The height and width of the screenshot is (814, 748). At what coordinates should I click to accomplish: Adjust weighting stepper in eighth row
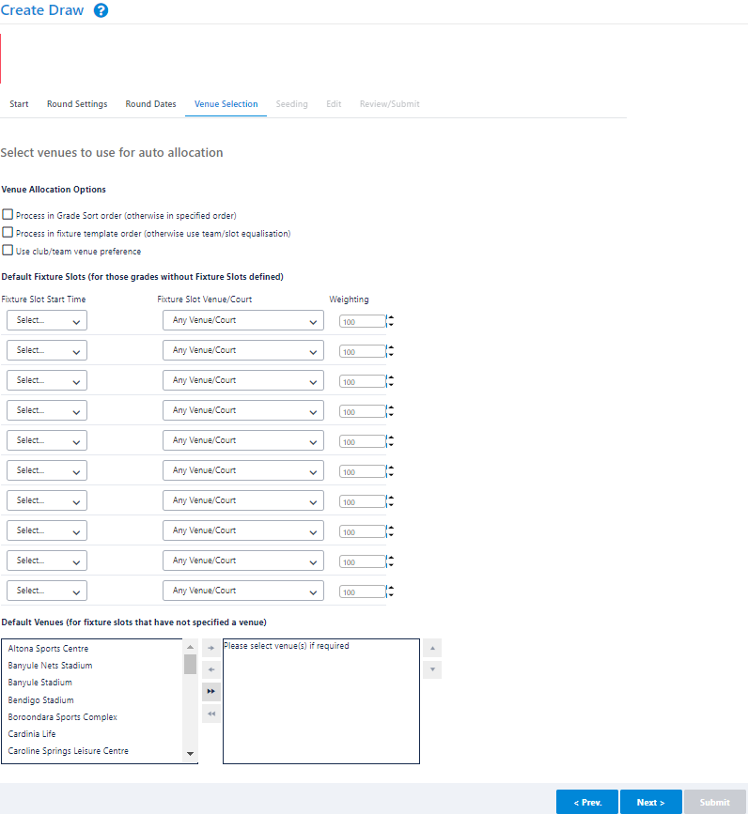click(391, 531)
